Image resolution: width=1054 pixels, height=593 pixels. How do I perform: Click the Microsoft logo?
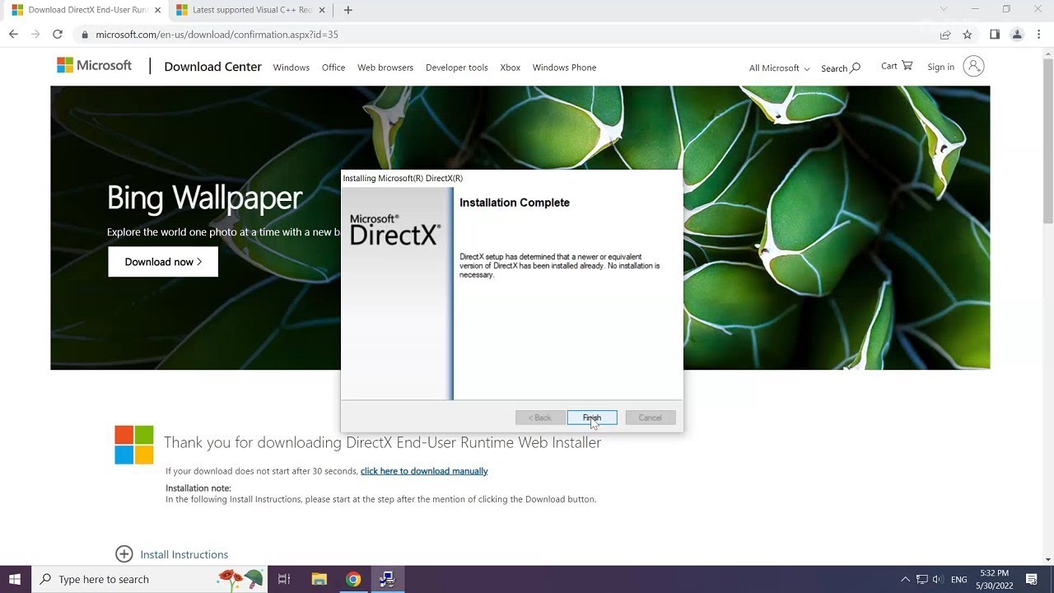point(94,66)
